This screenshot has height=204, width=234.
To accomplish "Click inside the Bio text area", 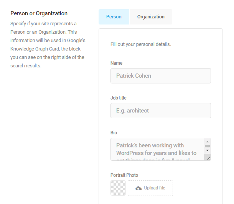I will tap(157, 149).
